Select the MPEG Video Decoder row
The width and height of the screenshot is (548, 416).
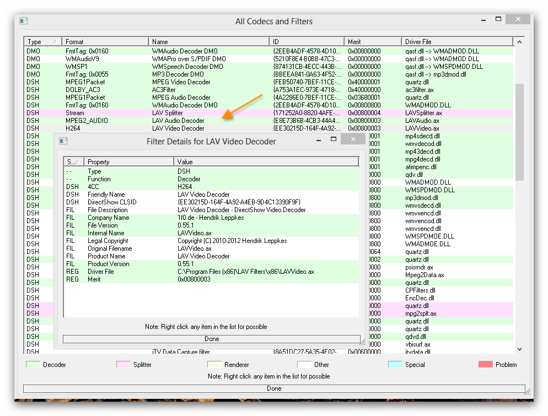[165, 82]
